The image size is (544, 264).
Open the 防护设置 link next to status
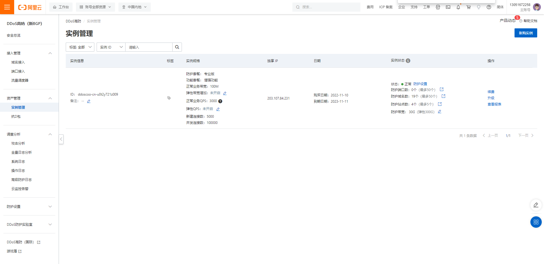point(420,84)
